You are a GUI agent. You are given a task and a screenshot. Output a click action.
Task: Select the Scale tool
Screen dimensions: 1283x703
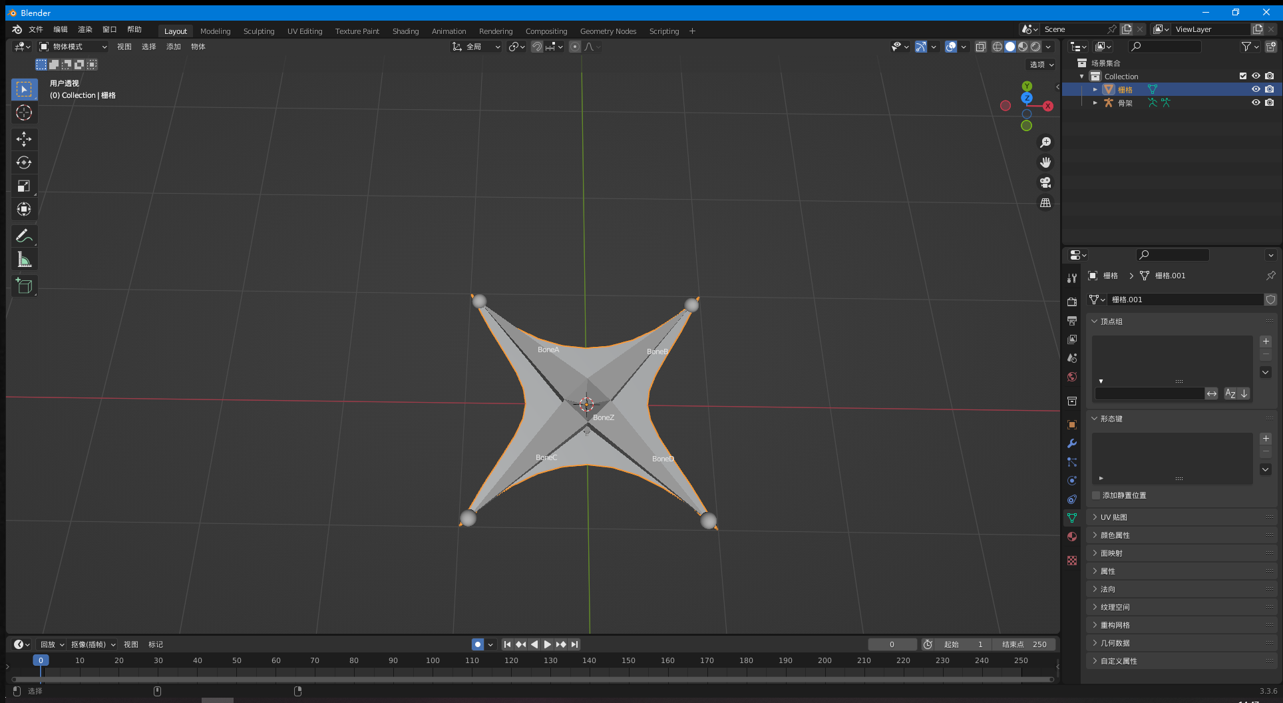24,186
